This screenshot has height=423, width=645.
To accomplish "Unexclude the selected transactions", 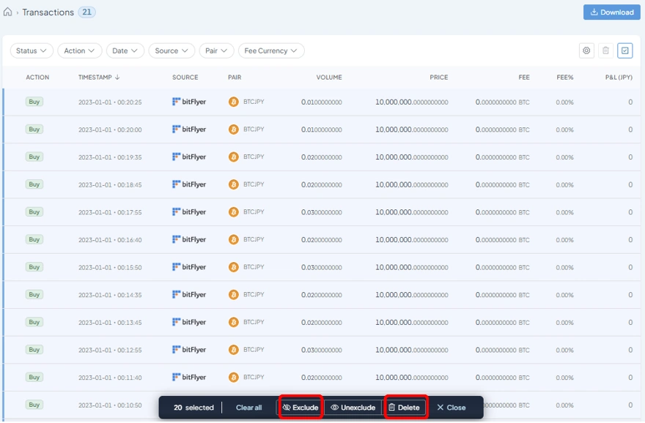I will click(x=353, y=408).
